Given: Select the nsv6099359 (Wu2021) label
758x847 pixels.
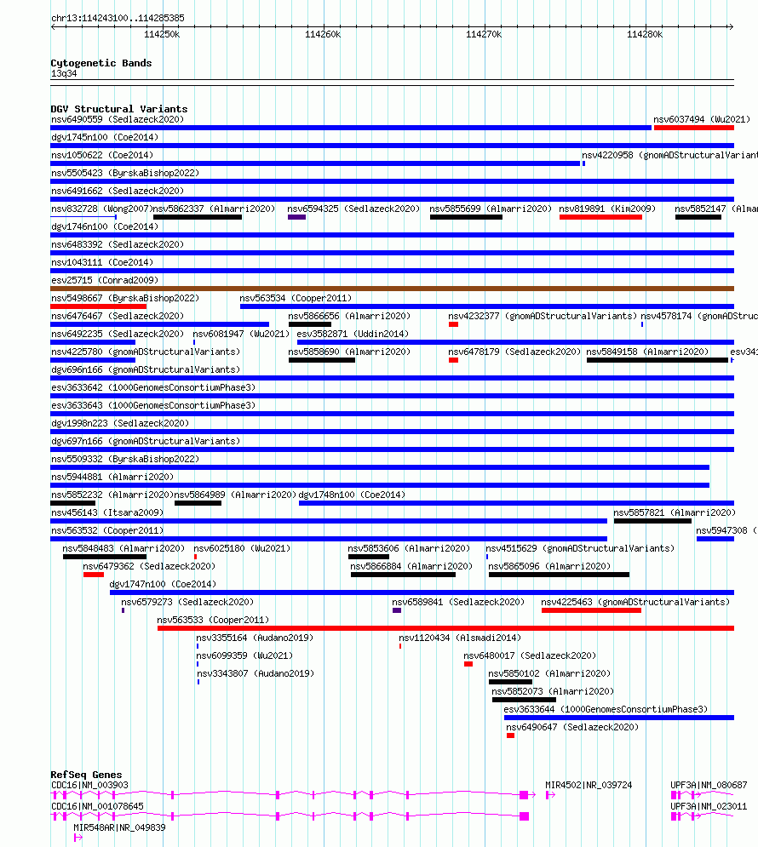Looking at the screenshot, I should point(244,655).
